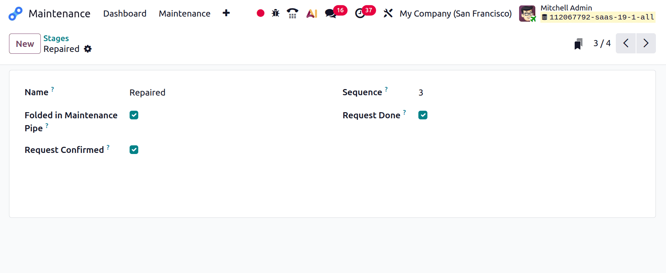Screen dimensions: 666x273
Task: Create a New stage
Action: point(25,44)
